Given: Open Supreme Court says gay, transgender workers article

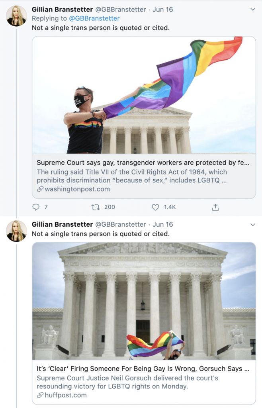Looking at the screenshot, I should point(143,163).
